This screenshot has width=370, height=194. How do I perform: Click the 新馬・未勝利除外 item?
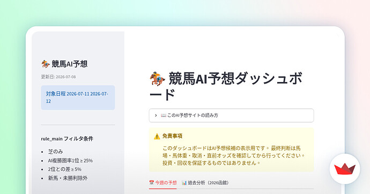pos(68,178)
